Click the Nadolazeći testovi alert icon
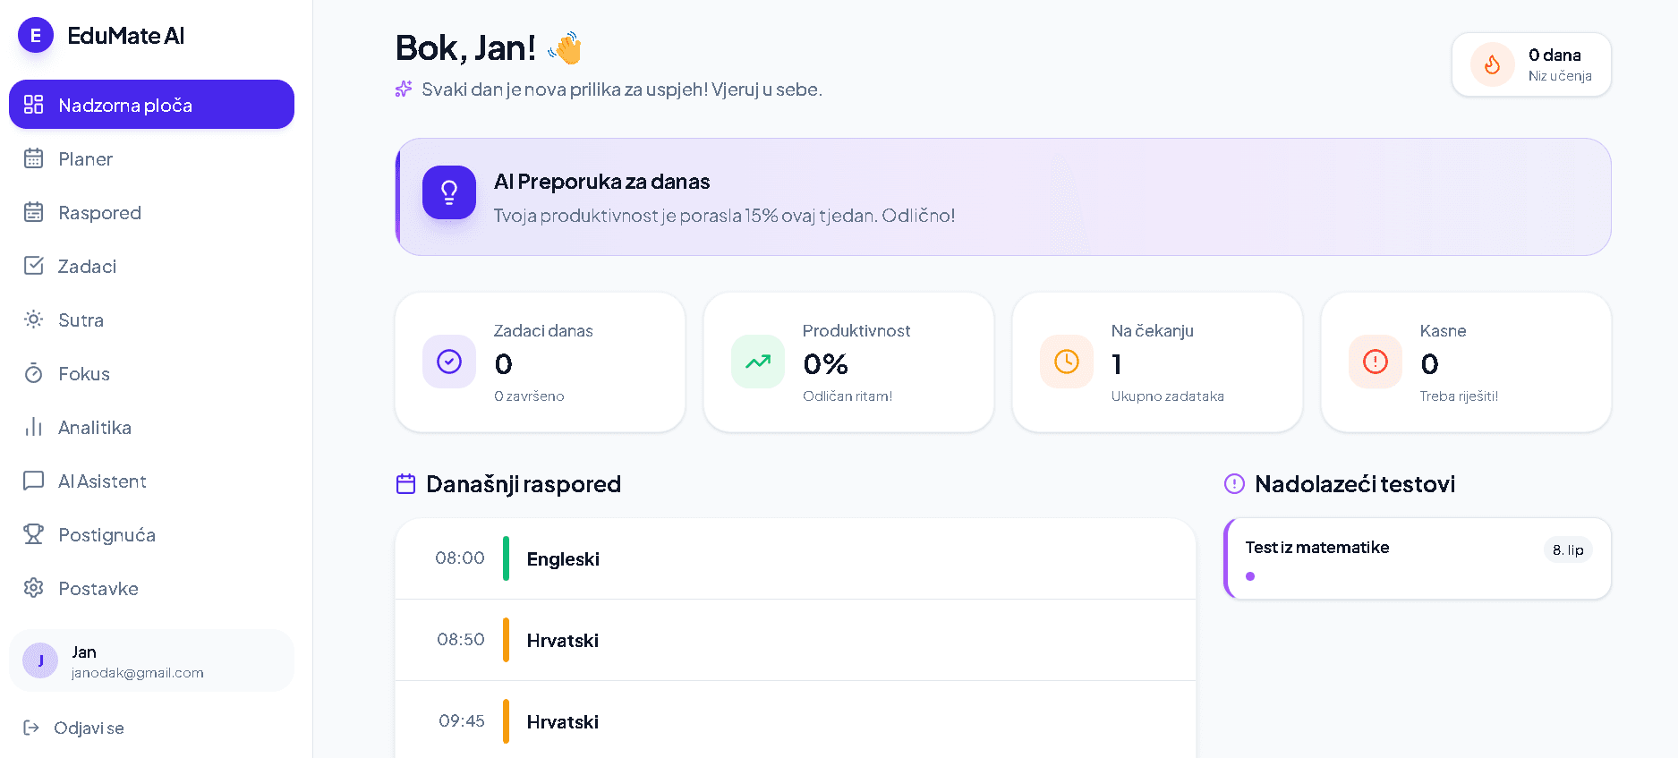Viewport: 1678px width, 758px height. (1234, 484)
